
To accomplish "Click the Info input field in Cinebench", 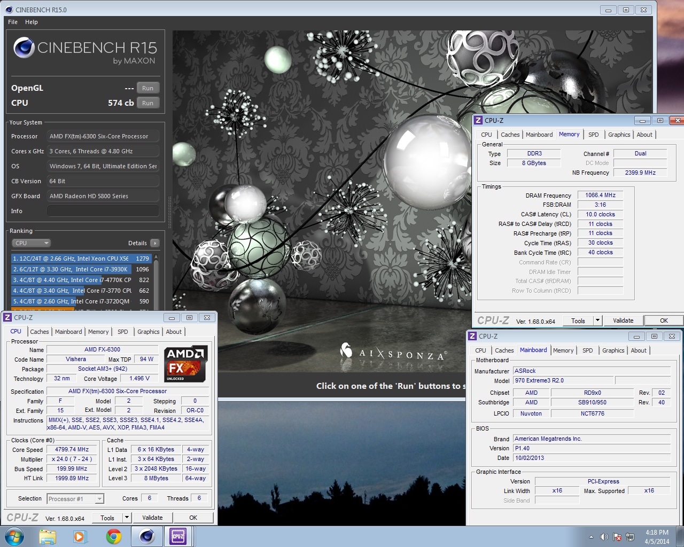I will point(103,211).
